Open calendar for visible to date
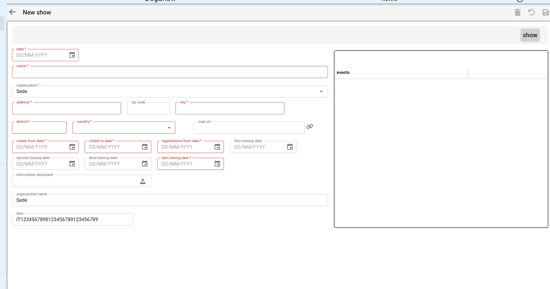Image resolution: width=550 pixels, height=289 pixels. (x=145, y=147)
